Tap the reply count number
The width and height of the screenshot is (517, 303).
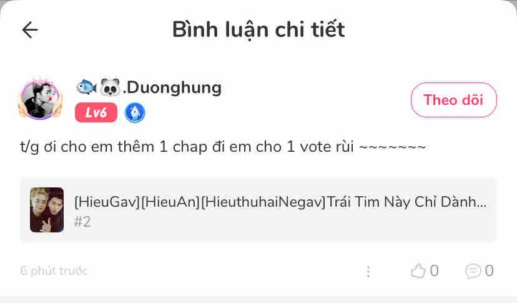(490, 271)
